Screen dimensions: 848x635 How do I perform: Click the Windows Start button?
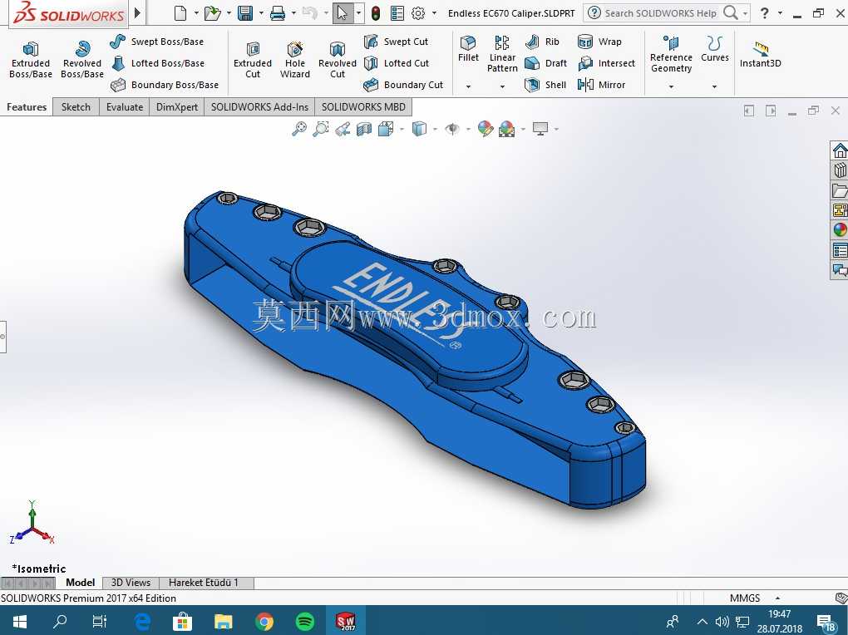tap(19, 622)
